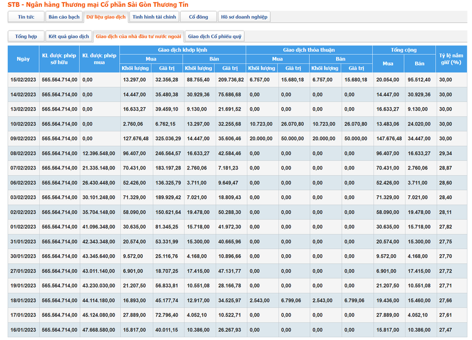
Task: Select the 16/01/2023 date cell
Action: coord(23,330)
